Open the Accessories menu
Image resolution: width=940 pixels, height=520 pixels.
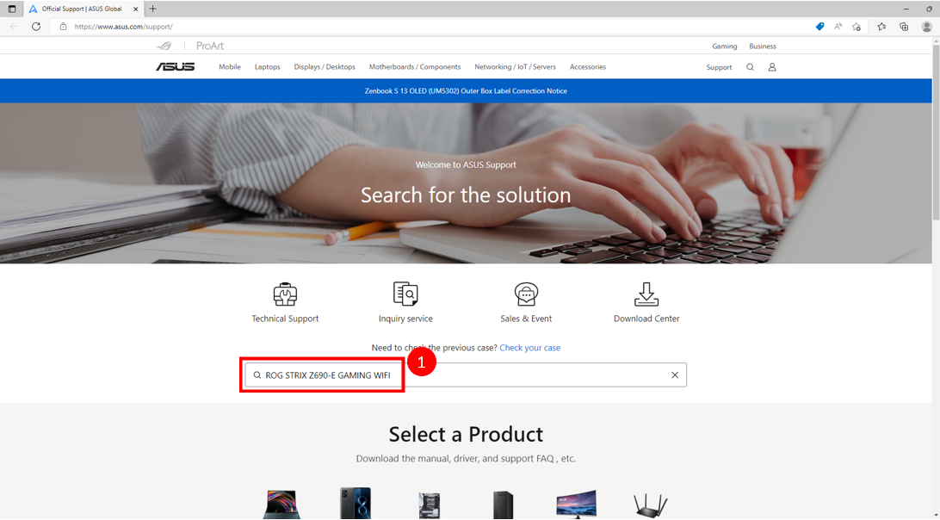coord(587,66)
